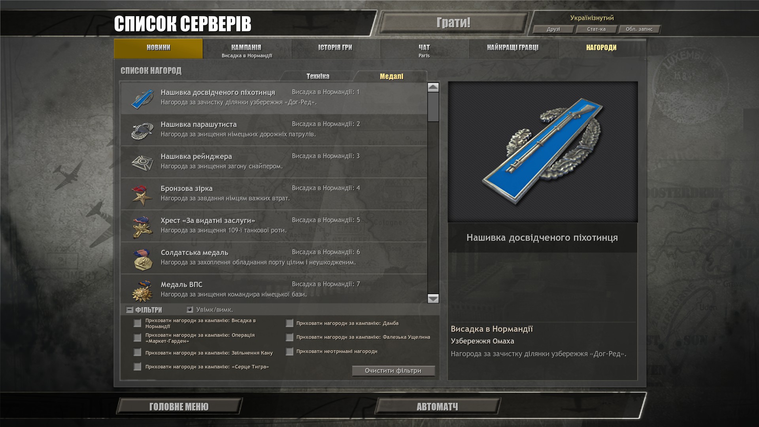This screenshot has height=427, width=759.
Task: Click the Очистити фільтри button
Action: (393, 371)
